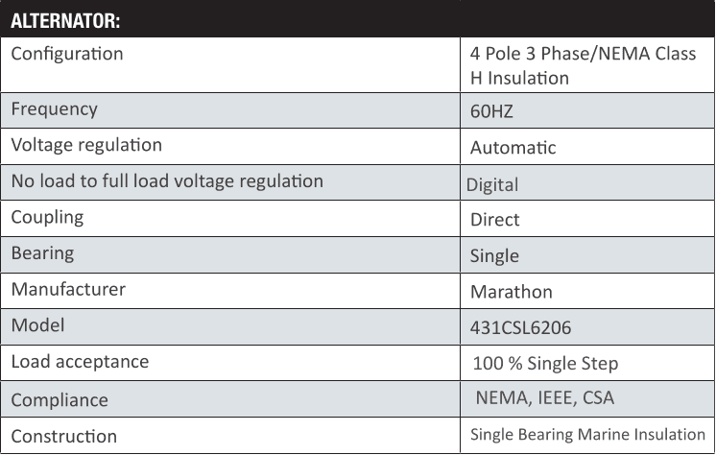Click the model number 431CSL6206
This screenshot has height=455, width=716.
pos(520,327)
